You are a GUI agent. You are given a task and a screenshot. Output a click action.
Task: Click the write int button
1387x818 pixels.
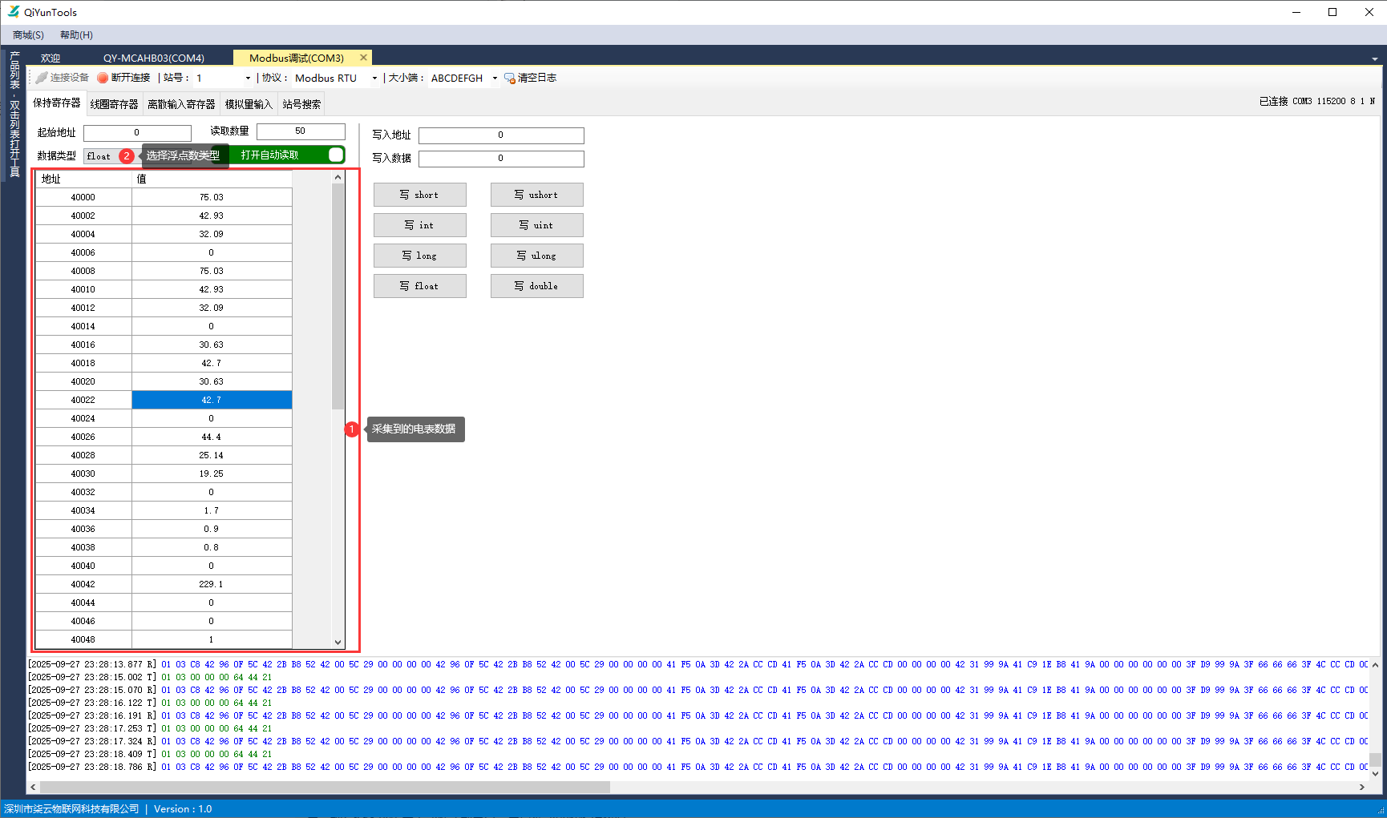coord(419,225)
